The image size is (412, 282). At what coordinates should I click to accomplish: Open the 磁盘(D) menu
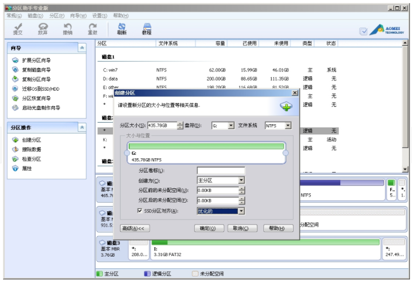click(36, 16)
